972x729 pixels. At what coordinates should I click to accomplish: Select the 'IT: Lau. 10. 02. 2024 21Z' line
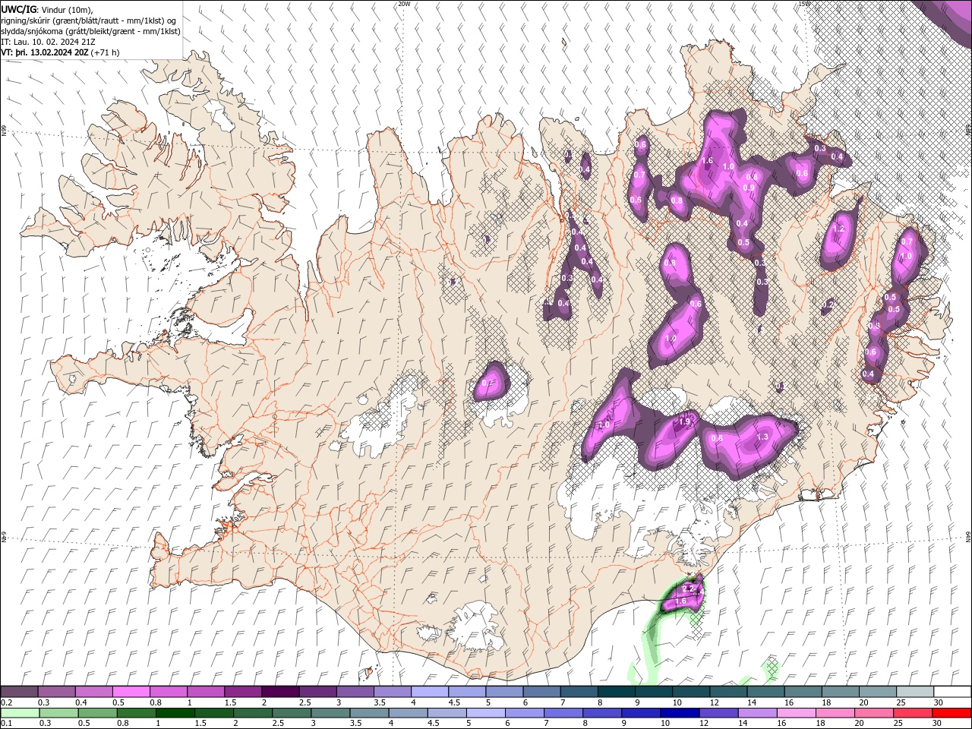48,42
